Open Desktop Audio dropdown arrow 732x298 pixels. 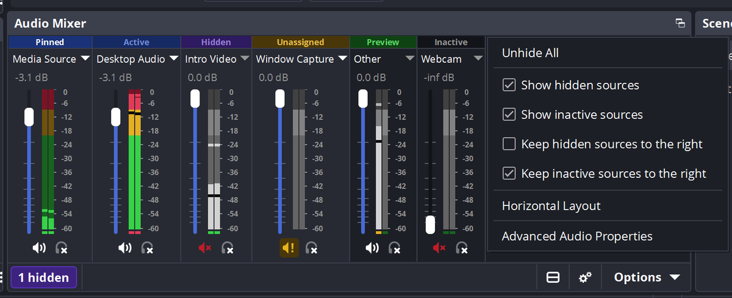click(173, 59)
